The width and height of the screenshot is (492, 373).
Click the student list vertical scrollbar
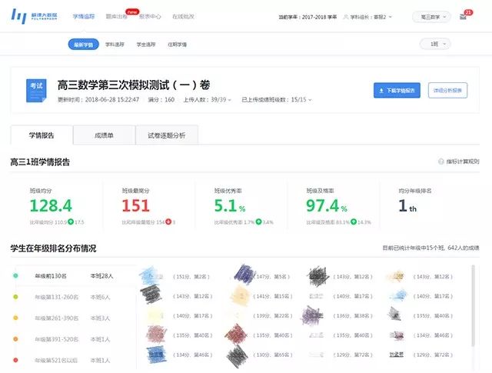pyautogui.click(x=474, y=306)
